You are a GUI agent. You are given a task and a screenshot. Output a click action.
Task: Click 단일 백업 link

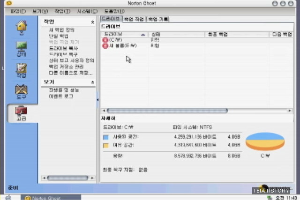click(59, 36)
